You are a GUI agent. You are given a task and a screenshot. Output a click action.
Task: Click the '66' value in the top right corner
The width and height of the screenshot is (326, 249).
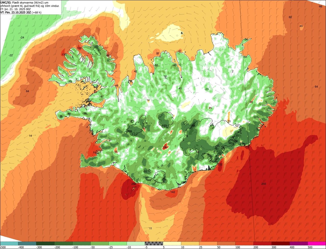321,6
